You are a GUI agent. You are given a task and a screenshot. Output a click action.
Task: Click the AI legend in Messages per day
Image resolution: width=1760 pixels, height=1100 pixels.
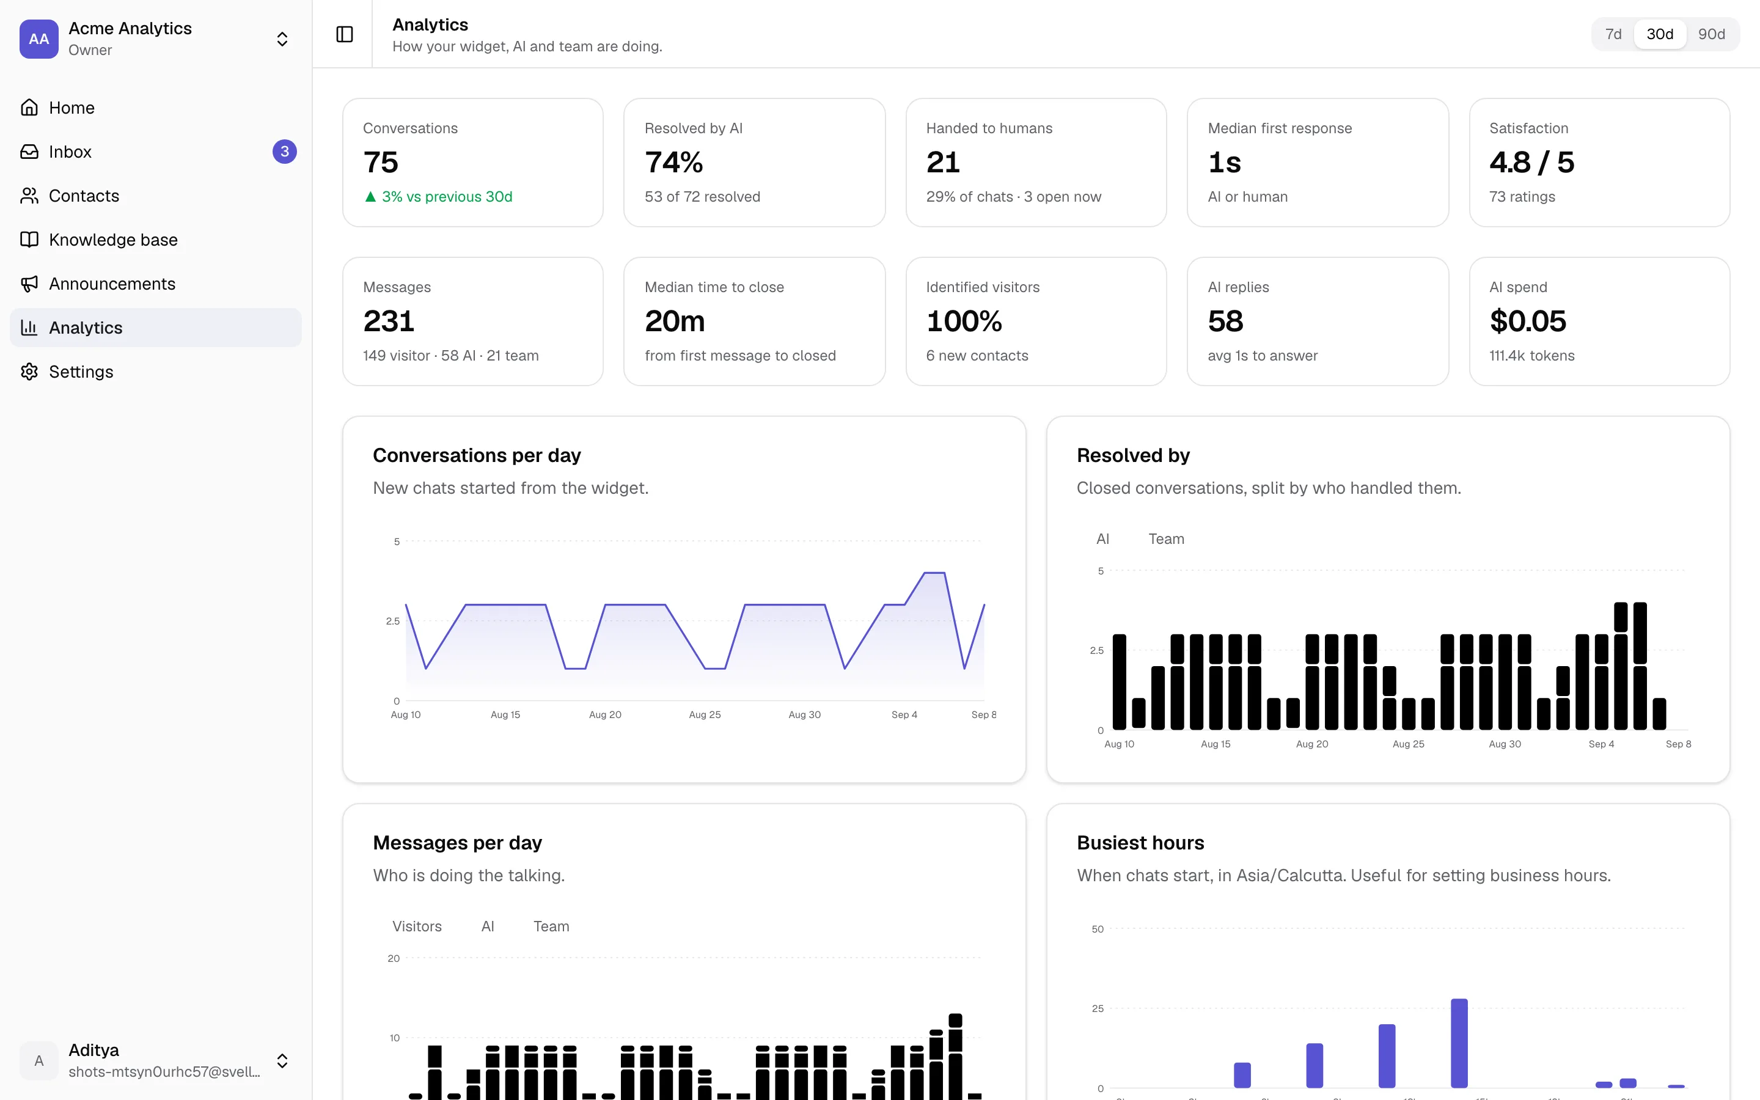pos(487,926)
